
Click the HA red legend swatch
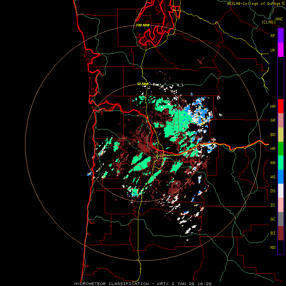pyautogui.click(x=281, y=106)
